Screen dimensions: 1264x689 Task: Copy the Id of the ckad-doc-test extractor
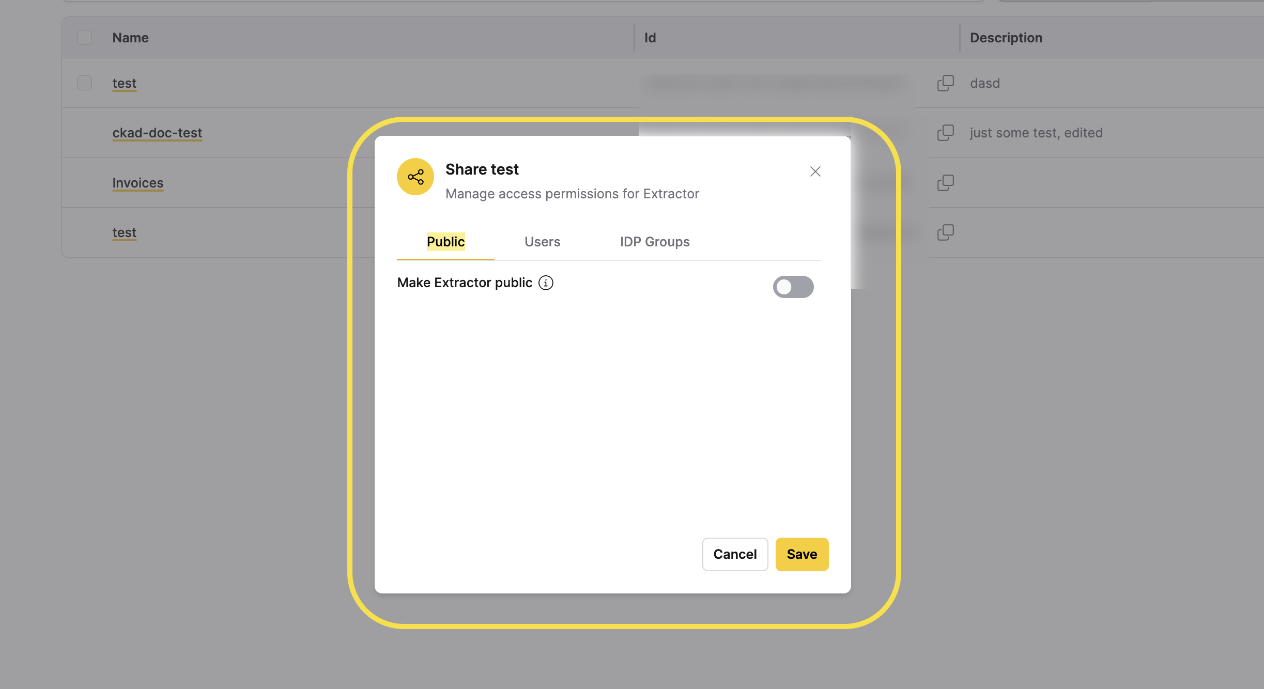tap(946, 133)
